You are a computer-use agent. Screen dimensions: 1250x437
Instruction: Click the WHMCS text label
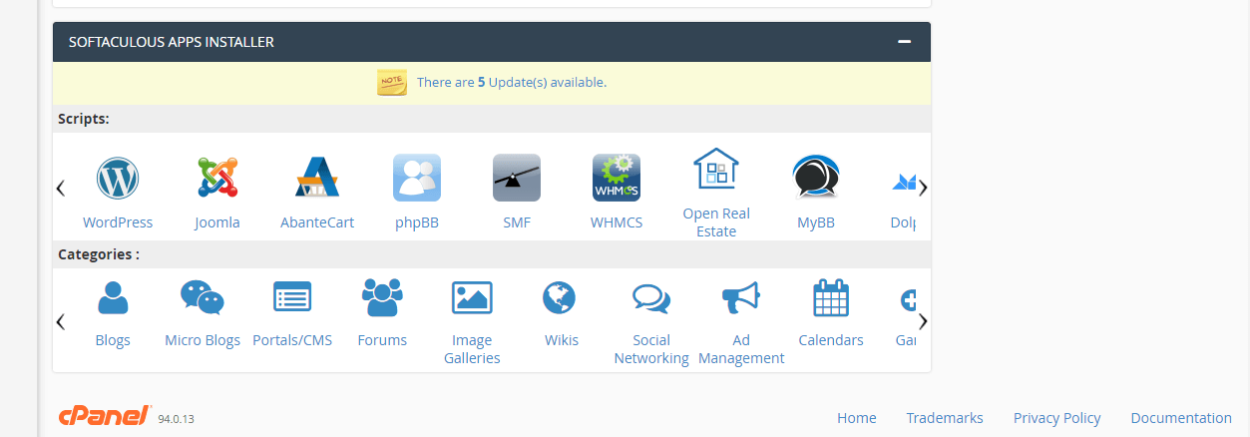point(617,222)
